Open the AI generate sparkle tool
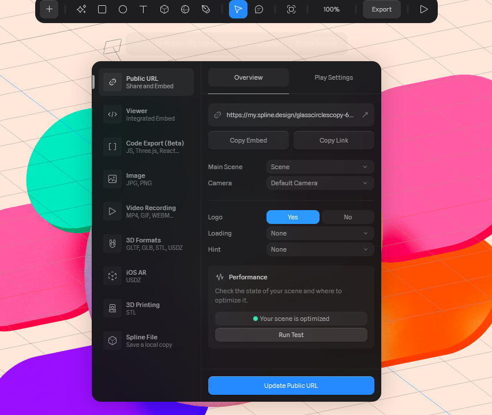 pos(81,9)
